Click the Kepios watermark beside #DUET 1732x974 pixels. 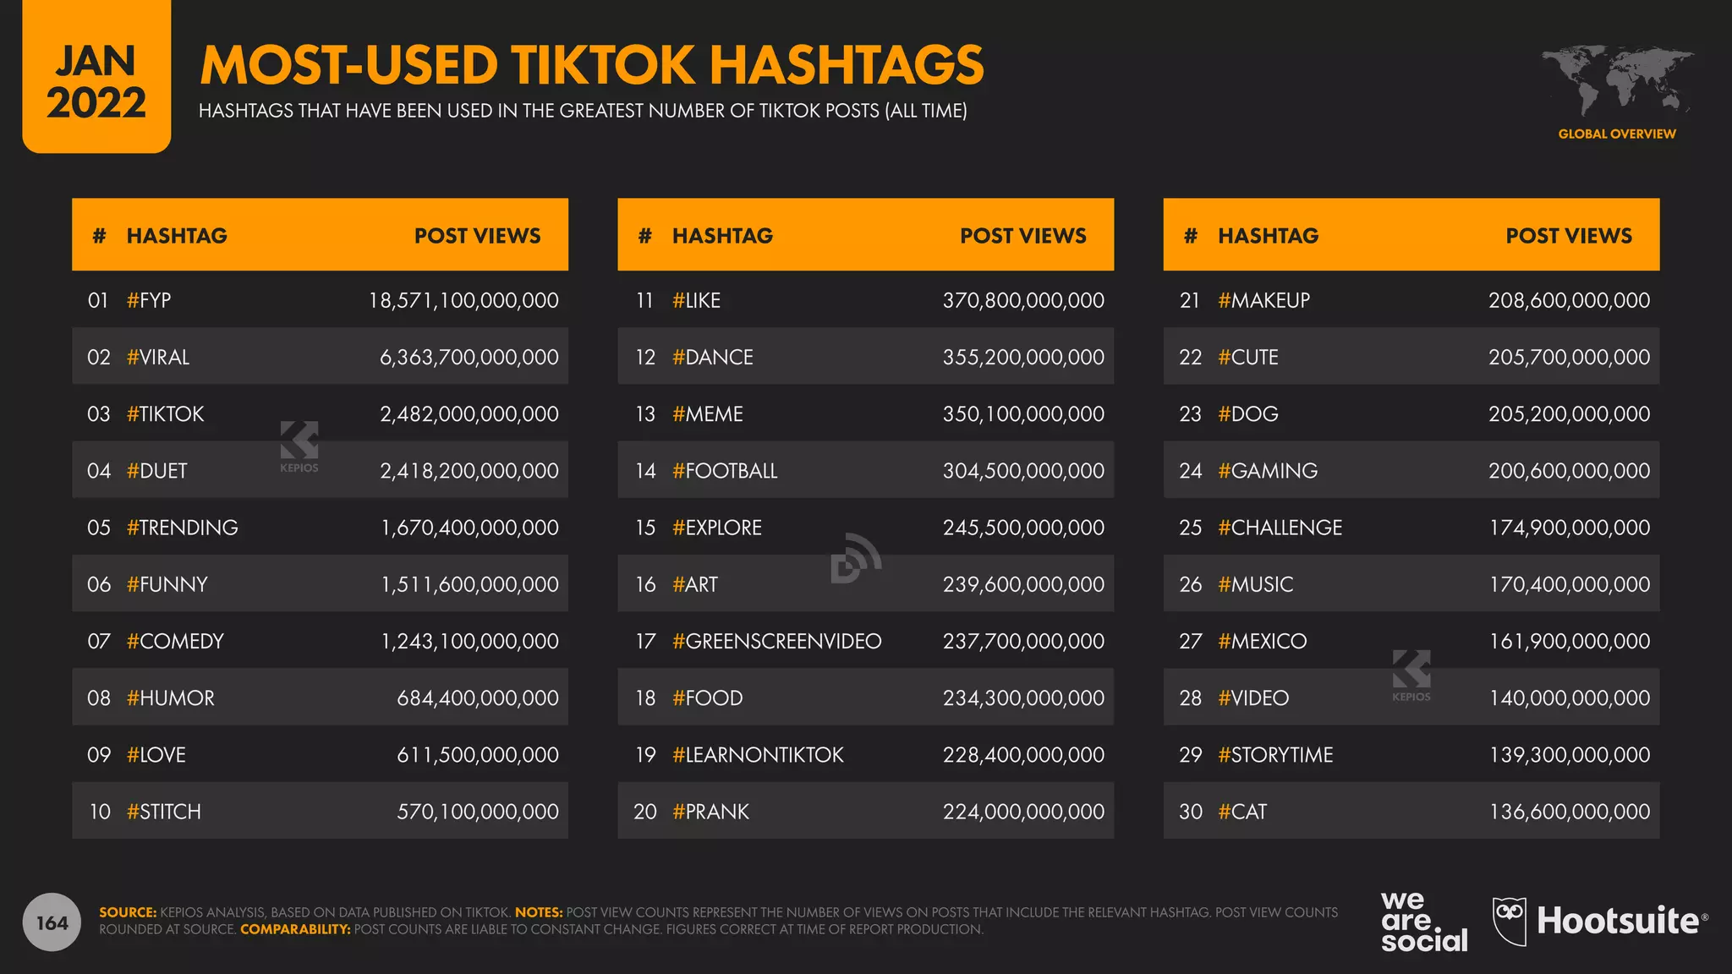tap(299, 446)
